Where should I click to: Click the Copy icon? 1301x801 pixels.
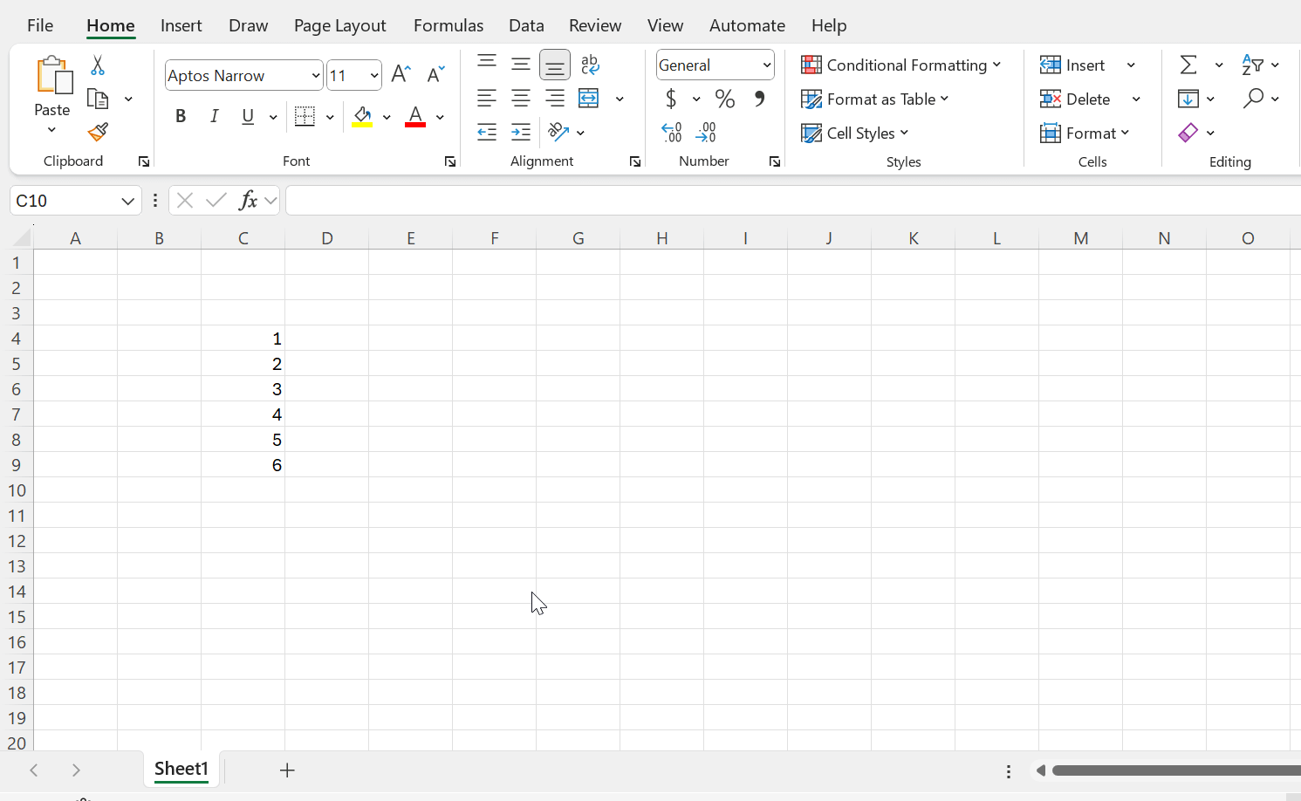point(98,99)
